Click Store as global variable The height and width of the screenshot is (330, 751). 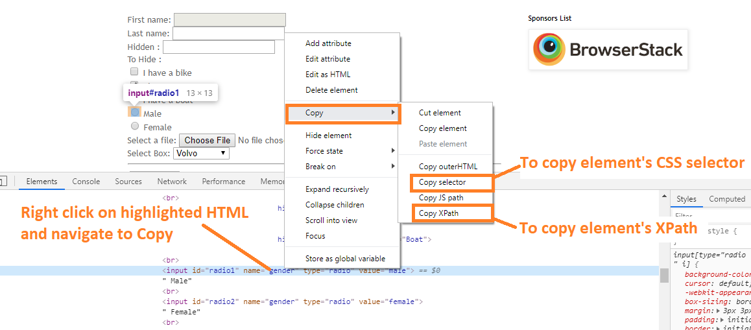(342, 259)
